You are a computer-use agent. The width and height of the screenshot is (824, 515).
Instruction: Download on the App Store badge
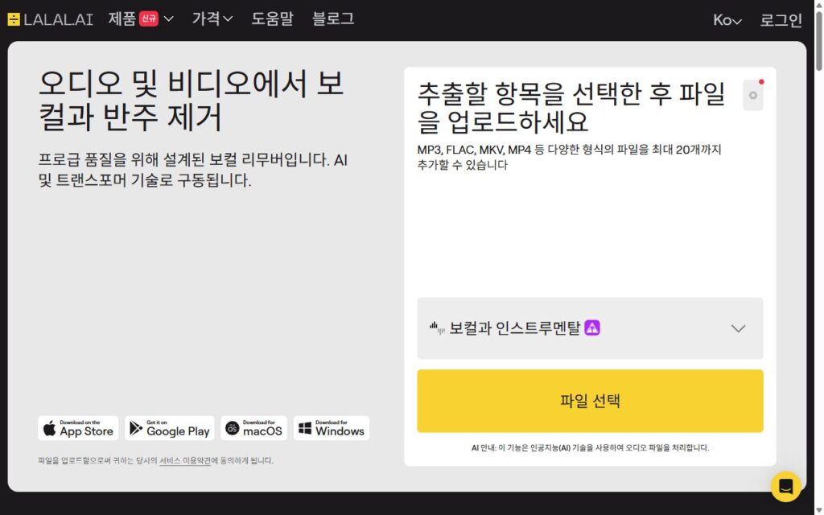point(78,428)
